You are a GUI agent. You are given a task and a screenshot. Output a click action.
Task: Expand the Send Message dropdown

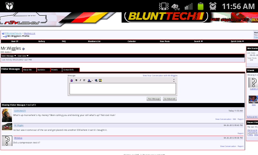coord(9,56)
